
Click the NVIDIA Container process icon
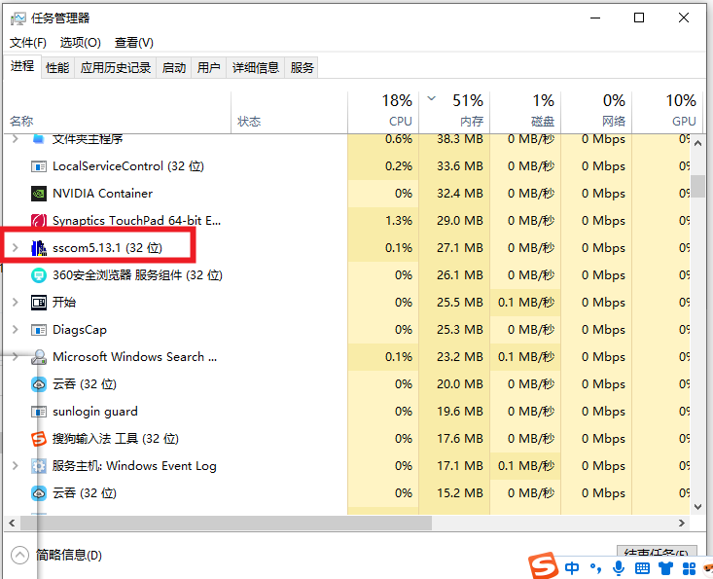click(x=39, y=194)
